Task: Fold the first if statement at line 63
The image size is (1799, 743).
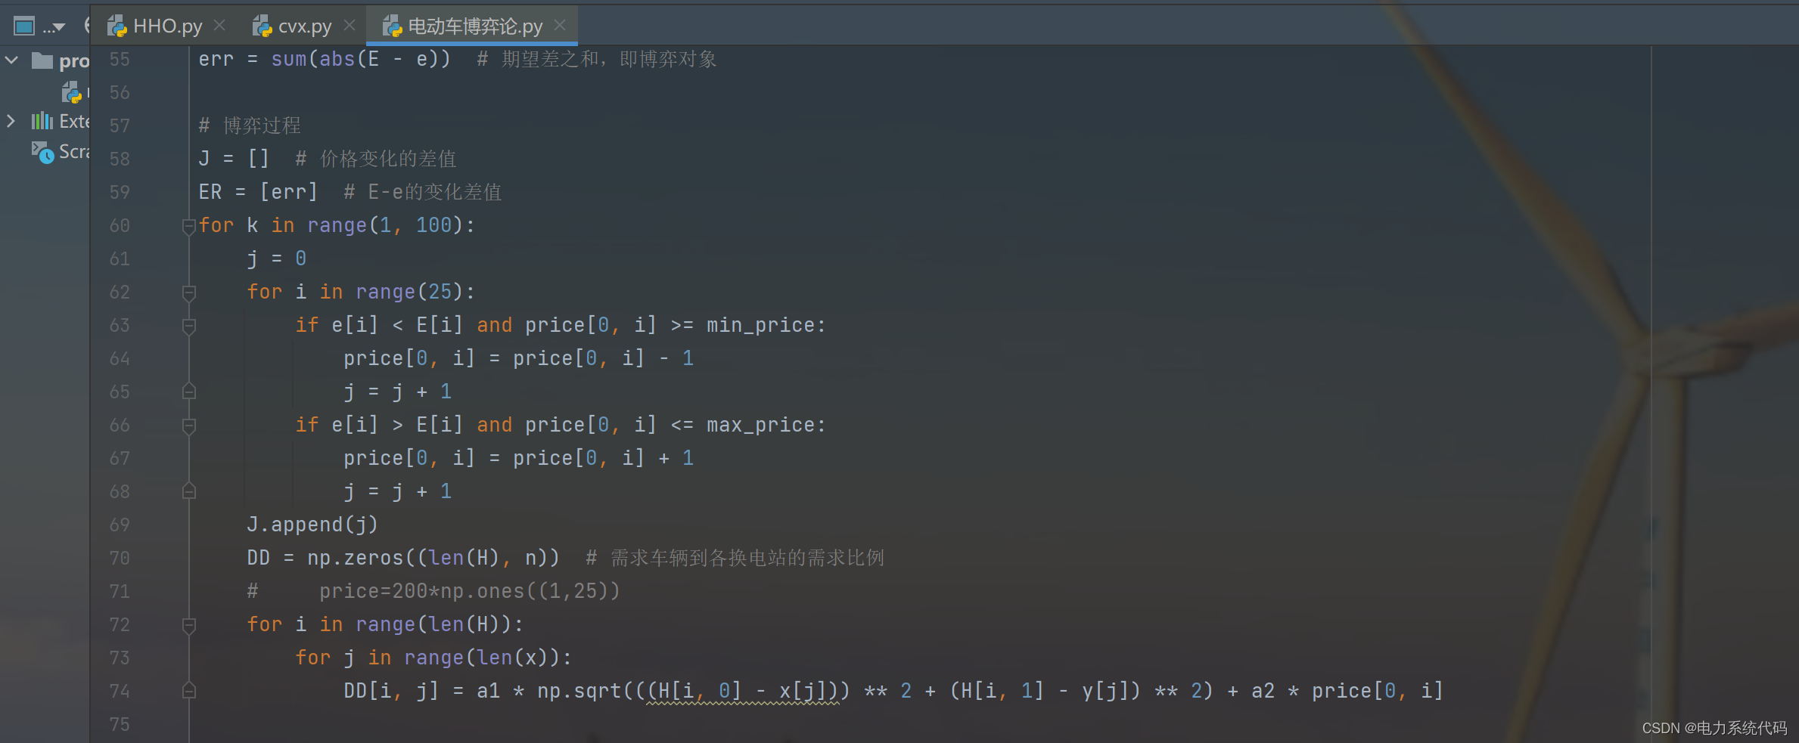Action: tap(189, 325)
